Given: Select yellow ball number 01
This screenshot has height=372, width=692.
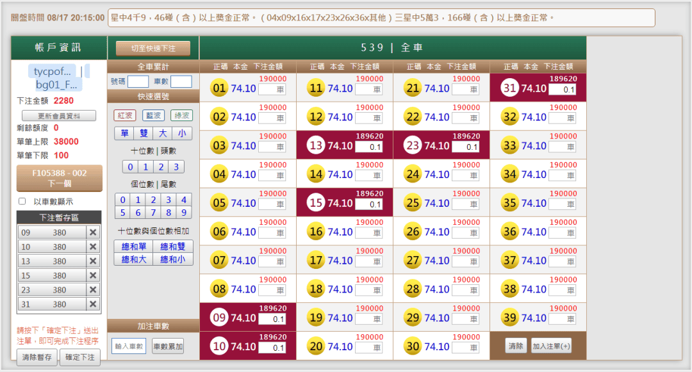Looking at the screenshot, I should pos(219,88).
